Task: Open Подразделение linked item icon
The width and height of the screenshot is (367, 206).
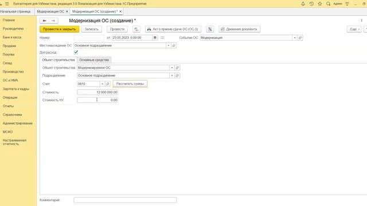Action: pyautogui.click(x=177, y=76)
